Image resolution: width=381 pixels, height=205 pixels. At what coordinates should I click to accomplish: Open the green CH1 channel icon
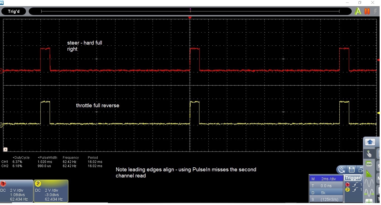pyautogui.click(x=369, y=164)
